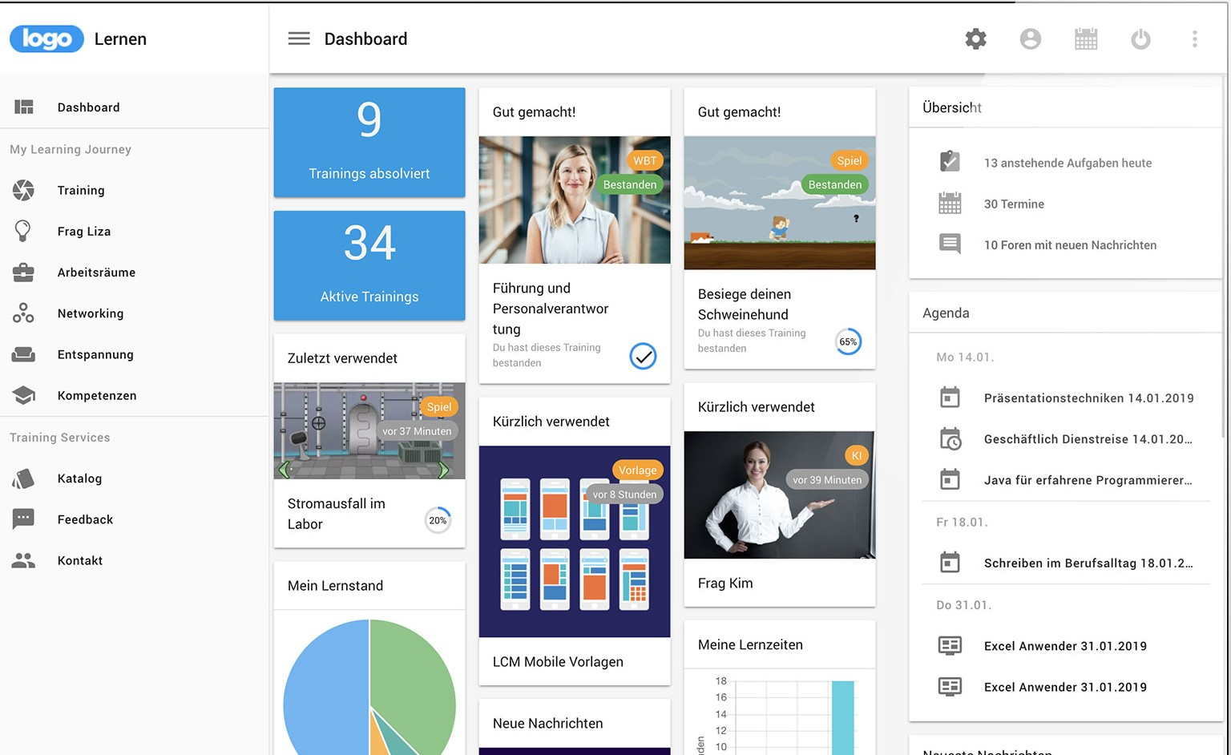The image size is (1231, 755).
Task: Click the green segment of Mein Lernstand pie
Action: [x=417, y=681]
